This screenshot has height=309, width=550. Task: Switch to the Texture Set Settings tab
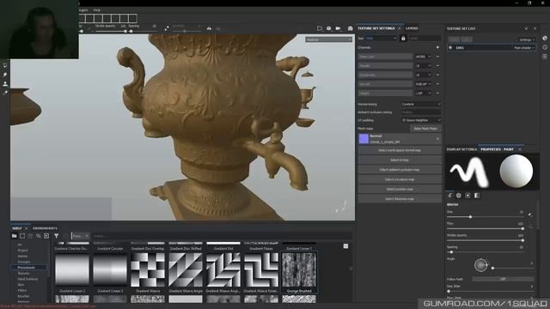(x=376, y=28)
